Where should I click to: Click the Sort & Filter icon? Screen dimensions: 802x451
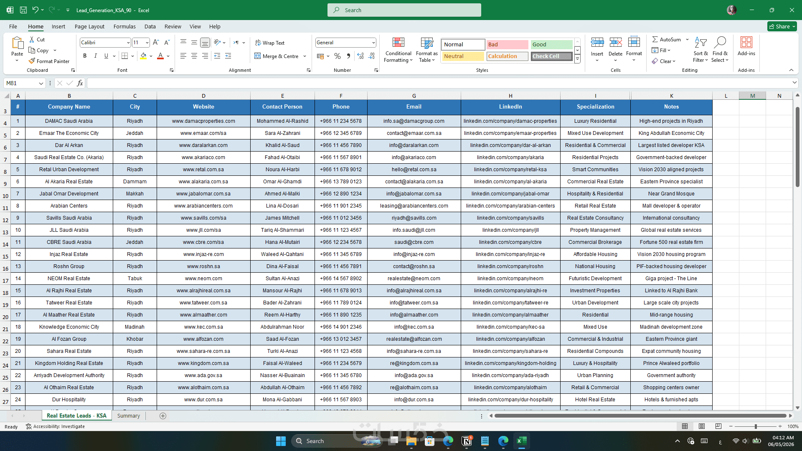click(700, 43)
